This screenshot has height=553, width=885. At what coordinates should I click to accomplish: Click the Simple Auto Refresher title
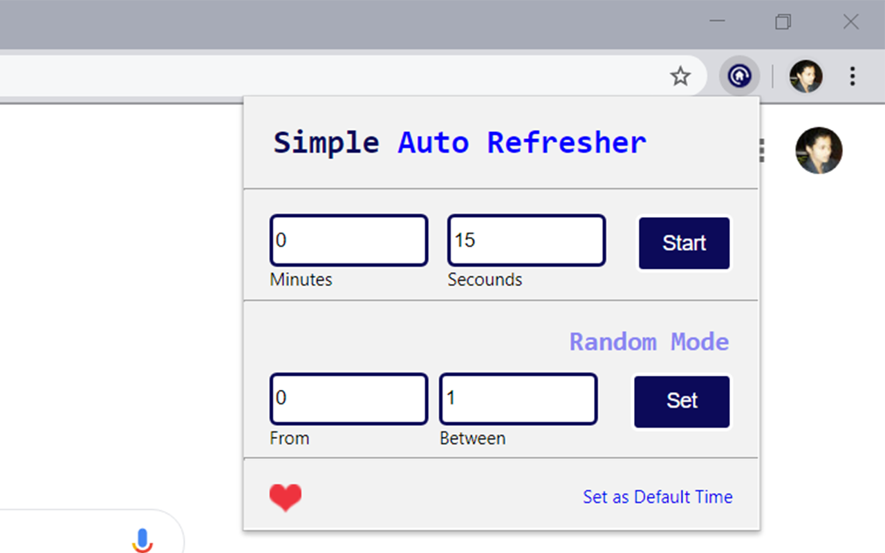(460, 142)
